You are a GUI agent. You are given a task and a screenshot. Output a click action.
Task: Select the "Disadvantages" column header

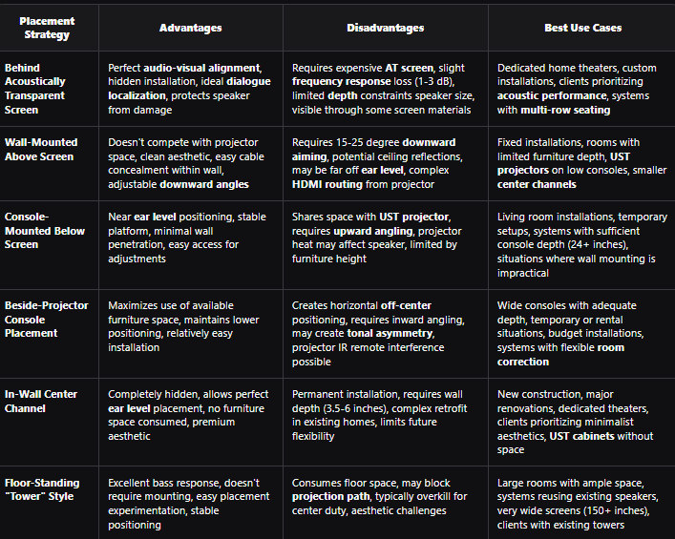tap(385, 28)
